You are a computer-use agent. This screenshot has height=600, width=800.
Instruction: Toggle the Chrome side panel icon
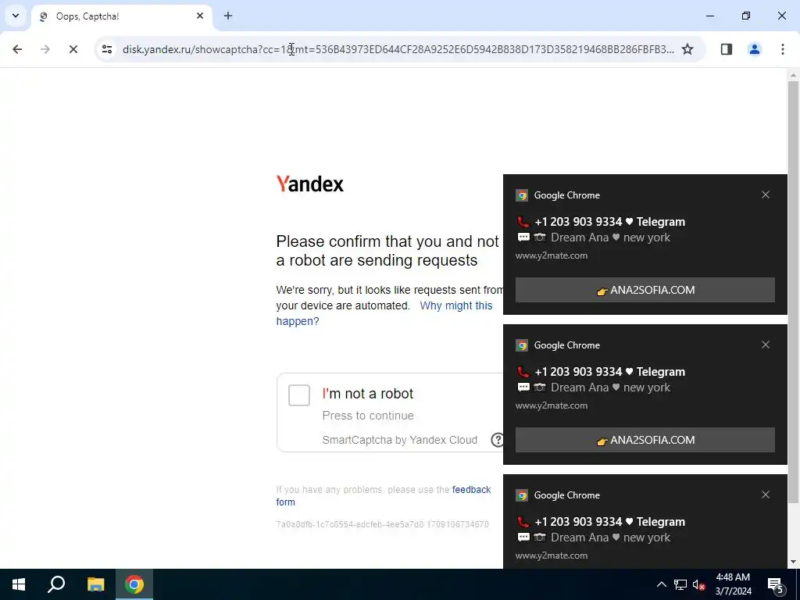pyautogui.click(x=727, y=49)
